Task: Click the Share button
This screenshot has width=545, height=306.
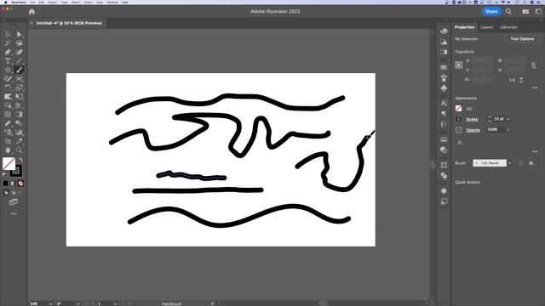Action: pyautogui.click(x=491, y=11)
